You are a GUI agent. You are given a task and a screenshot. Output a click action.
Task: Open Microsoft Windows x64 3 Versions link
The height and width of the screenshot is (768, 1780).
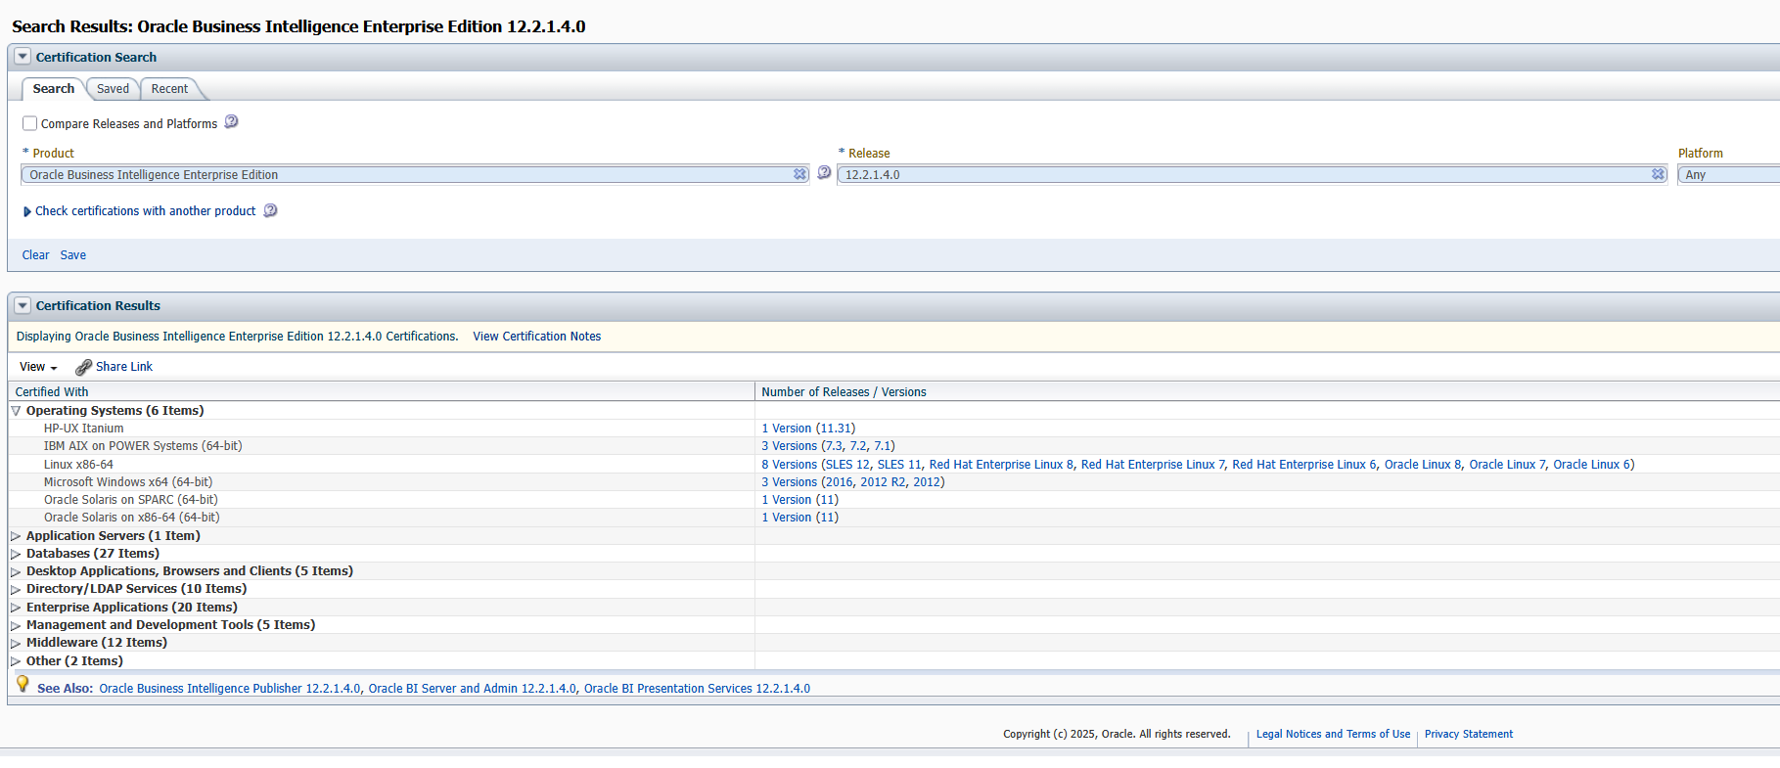pyautogui.click(x=790, y=482)
